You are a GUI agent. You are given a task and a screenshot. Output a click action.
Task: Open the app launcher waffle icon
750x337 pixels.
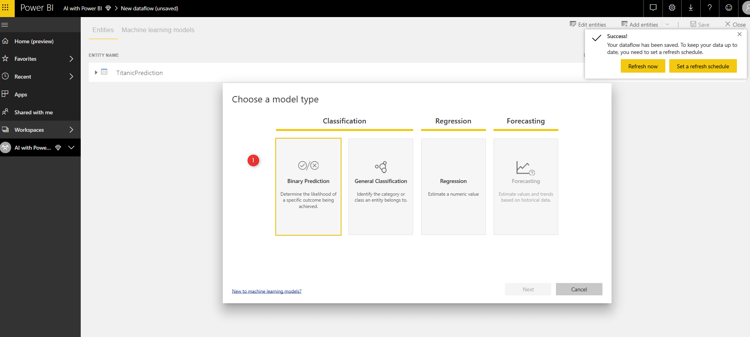[x=6, y=8]
